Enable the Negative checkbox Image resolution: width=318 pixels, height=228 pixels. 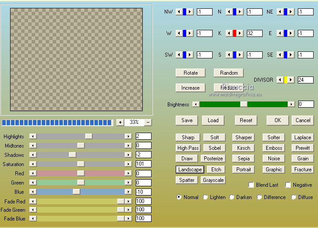pos(288,185)
